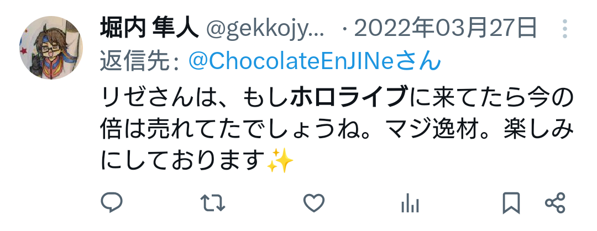Click the reply speech bubble icon
Viewport: 597px width, 231px height.
coord(111,202)
